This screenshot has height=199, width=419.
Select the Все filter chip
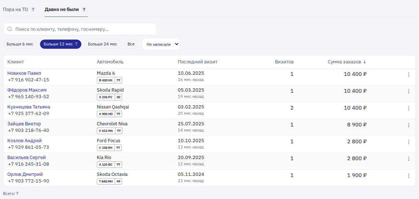tap(131, 44)
